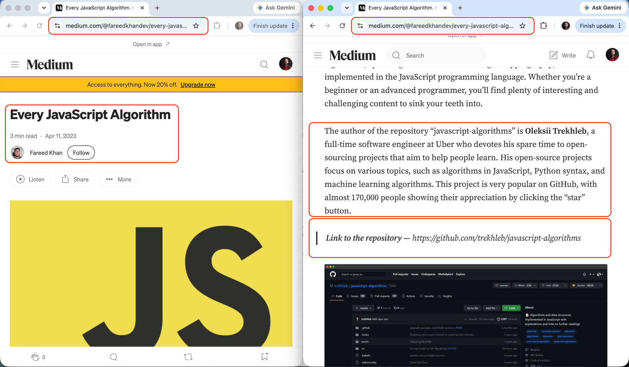
Task: Open GitHub javascript-algorithms repository link
Action: (x=496, y=238)
